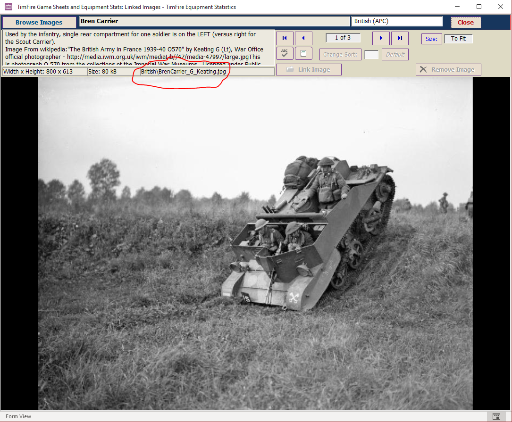Screen dimensions: 512x422
Task: Jump to the last image record
Action: [x=400, y=38]
